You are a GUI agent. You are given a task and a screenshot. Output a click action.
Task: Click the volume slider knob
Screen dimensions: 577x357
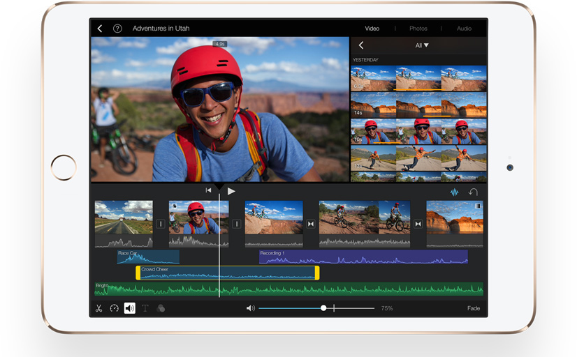323,308
